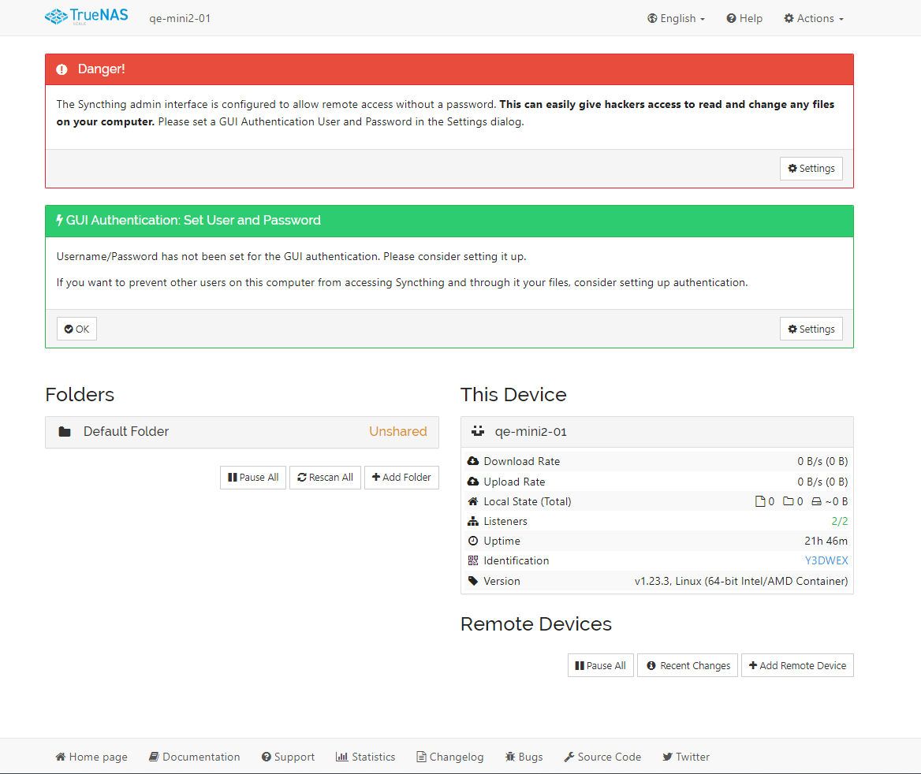Add a remote device
Viewport: 921px width, 774px height.
797,665
